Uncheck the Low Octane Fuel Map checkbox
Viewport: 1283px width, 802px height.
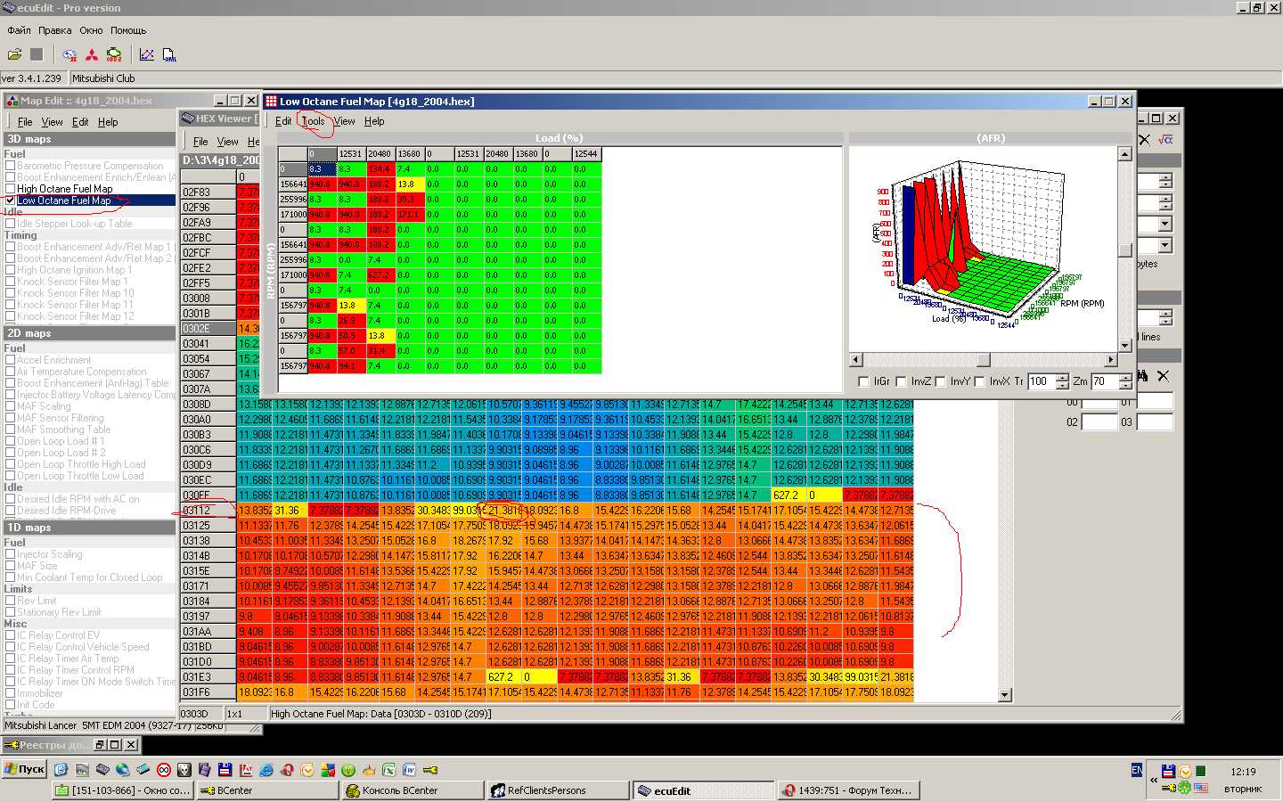tap(11, 200)
